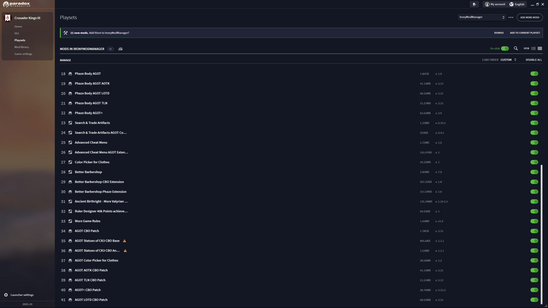The width and height of the screenshot is (548, 308).
Task: Click the Steam icon for Better Barbershop
Action: (70, 172)
